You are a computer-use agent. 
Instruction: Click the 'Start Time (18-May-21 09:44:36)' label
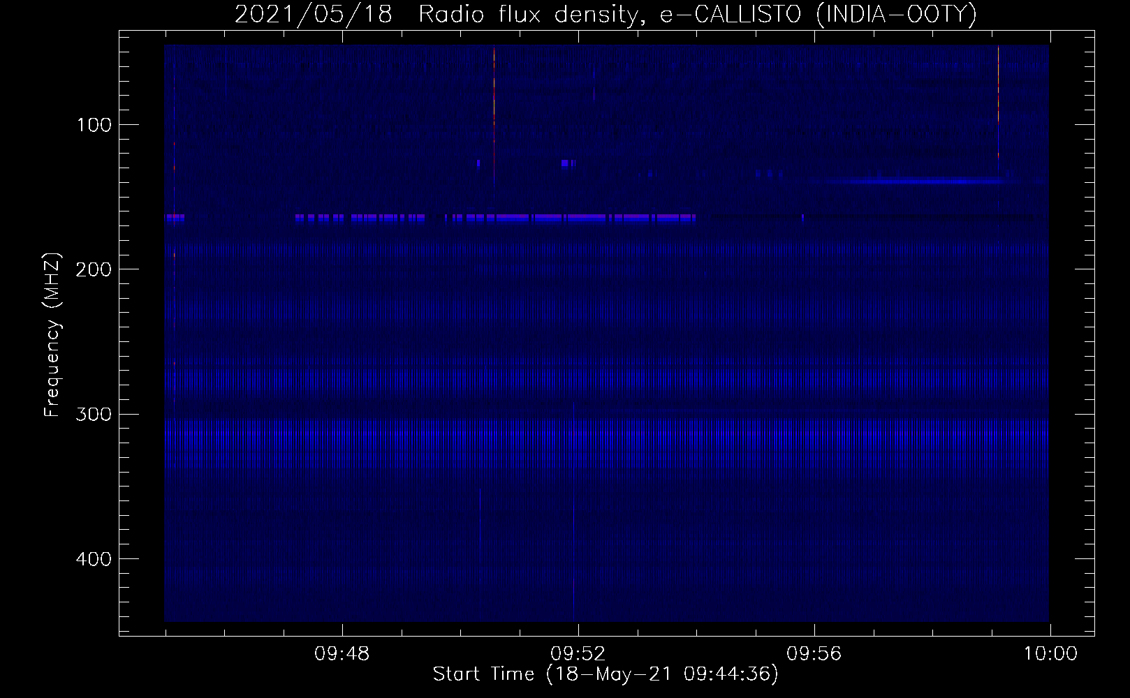click(x=606, y=674)
